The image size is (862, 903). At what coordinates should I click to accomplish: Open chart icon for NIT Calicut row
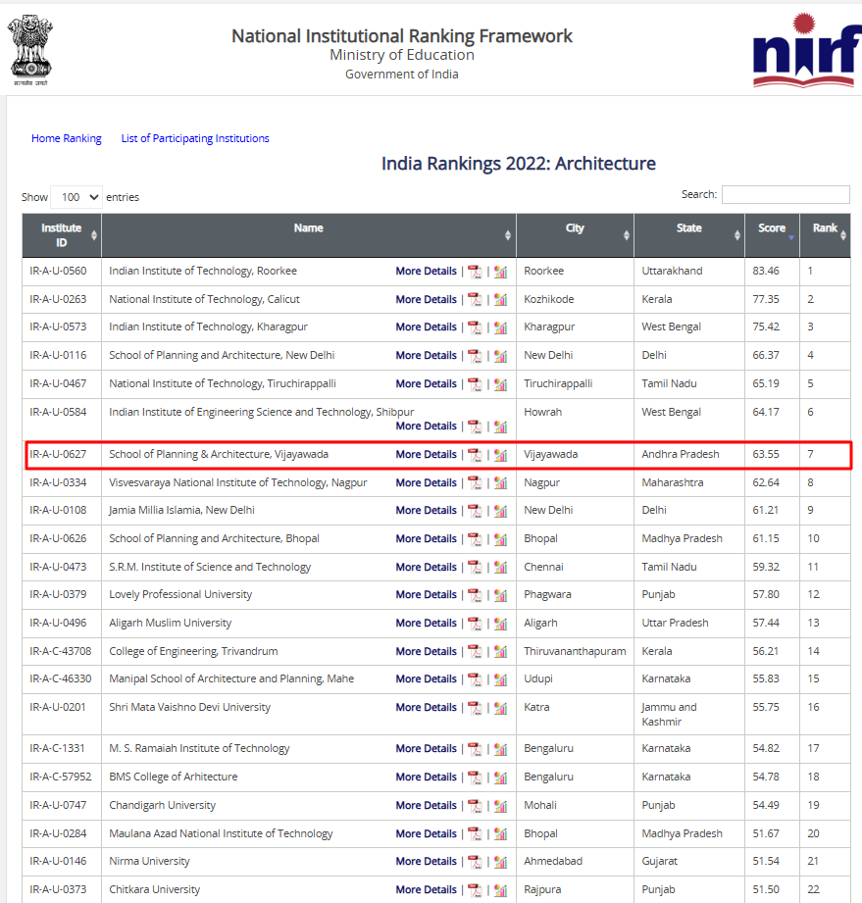[x=501, y=299]
